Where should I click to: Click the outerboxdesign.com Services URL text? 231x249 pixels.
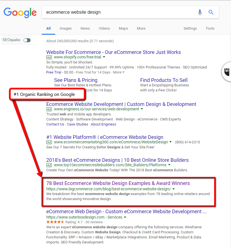[84, 217]
